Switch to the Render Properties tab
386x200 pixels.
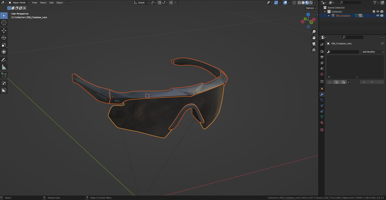pyautogui.click(x=322, y=51)
